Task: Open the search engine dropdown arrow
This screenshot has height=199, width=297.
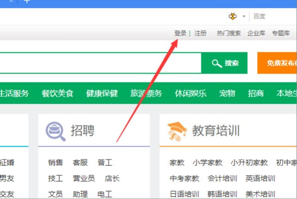Action: tap(244, 16)
